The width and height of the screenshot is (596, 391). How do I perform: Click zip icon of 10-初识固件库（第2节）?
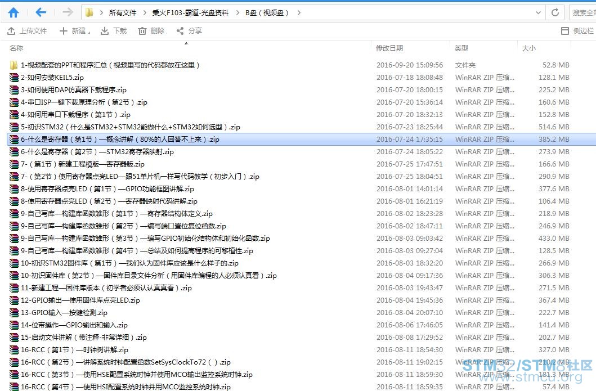14,276
